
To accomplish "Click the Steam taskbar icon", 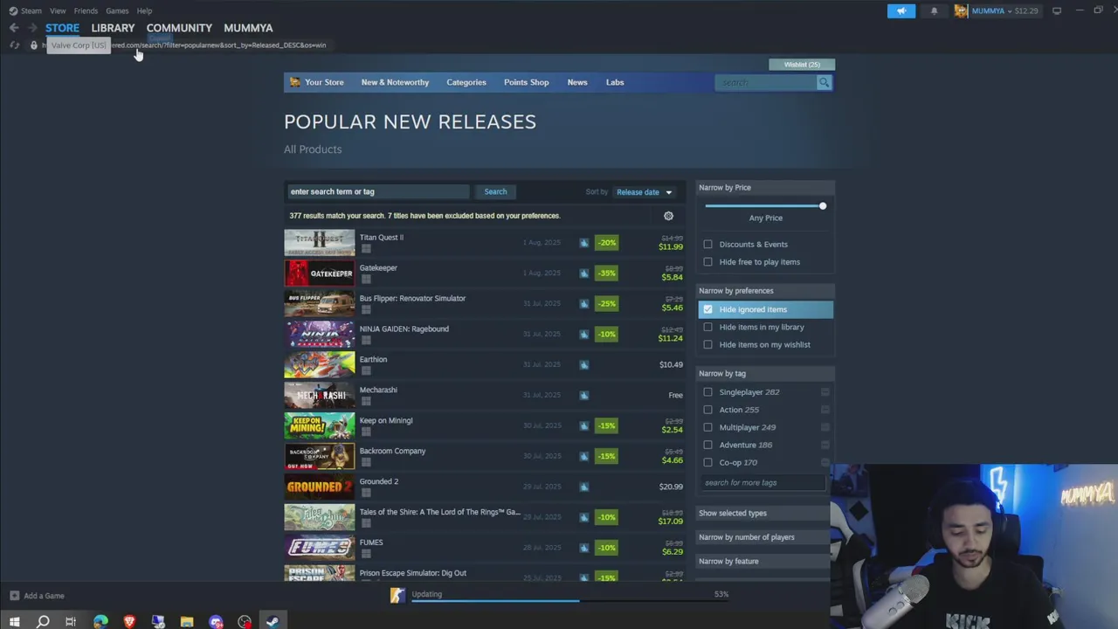I will point(273,622).
